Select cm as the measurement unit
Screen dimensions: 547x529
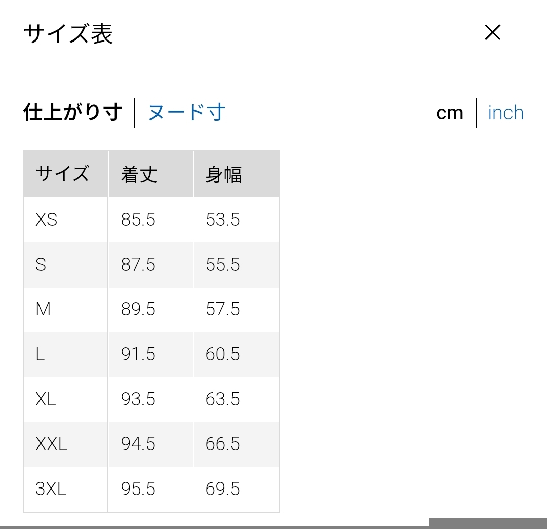click(450, 113)
